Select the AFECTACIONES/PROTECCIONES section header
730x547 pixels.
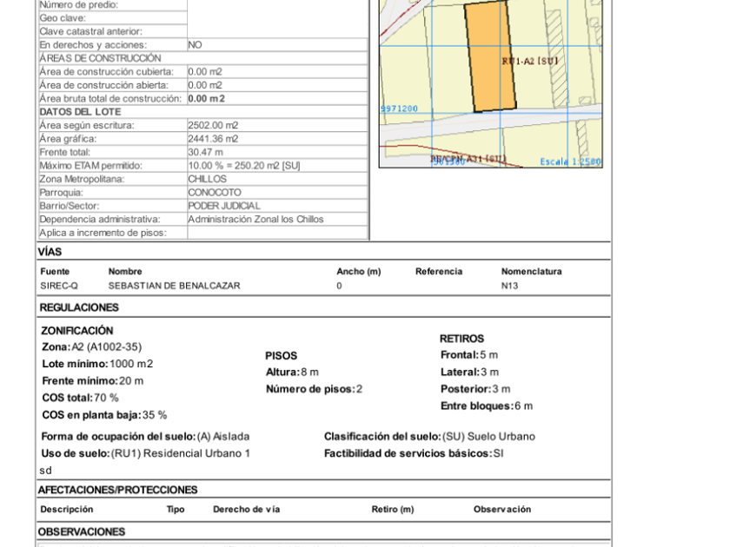(x=119, y=490)
